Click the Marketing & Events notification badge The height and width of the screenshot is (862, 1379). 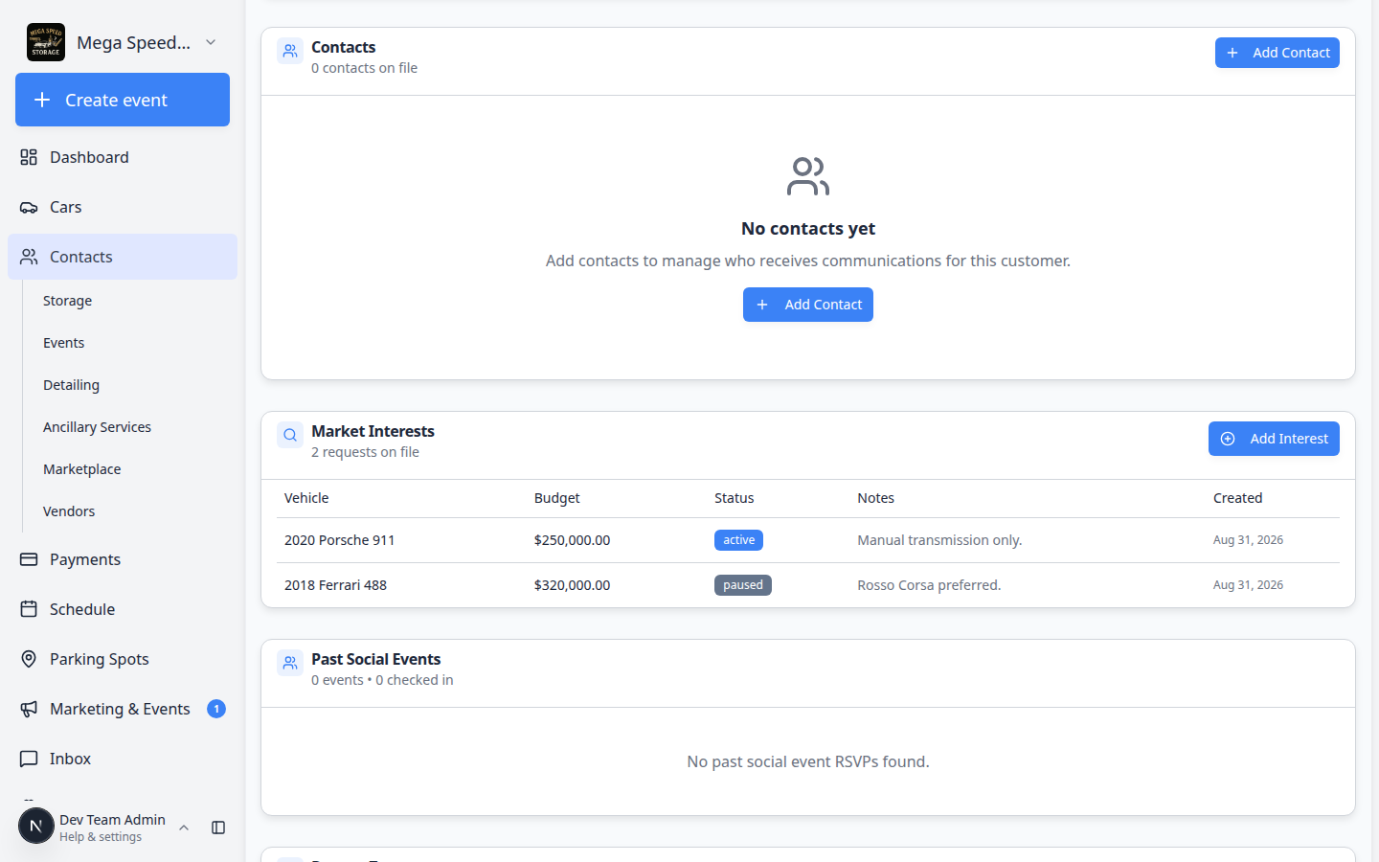click(216, 709)
